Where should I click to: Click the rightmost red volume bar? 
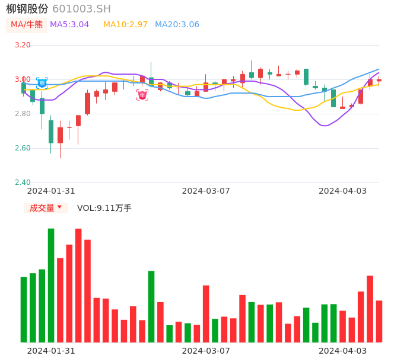point(379,321)
